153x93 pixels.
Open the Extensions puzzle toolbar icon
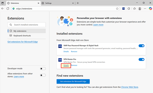point(129,9)
